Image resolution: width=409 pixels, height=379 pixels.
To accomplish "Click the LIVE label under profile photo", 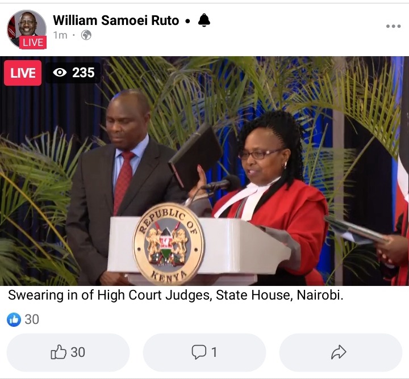I will tap(33, 42).
